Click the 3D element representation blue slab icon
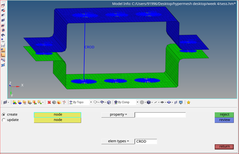Screen dimensions: 239x154 [x=169, y=102]
